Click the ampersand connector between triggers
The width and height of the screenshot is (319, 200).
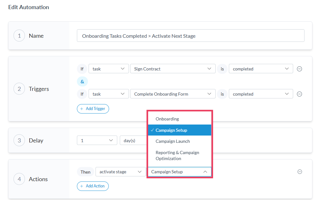pyautogui.click(x=82, y=82)
